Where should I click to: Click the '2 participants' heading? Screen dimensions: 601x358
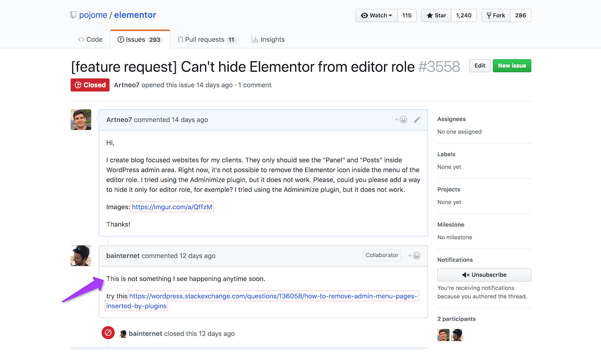click(456, 319)
